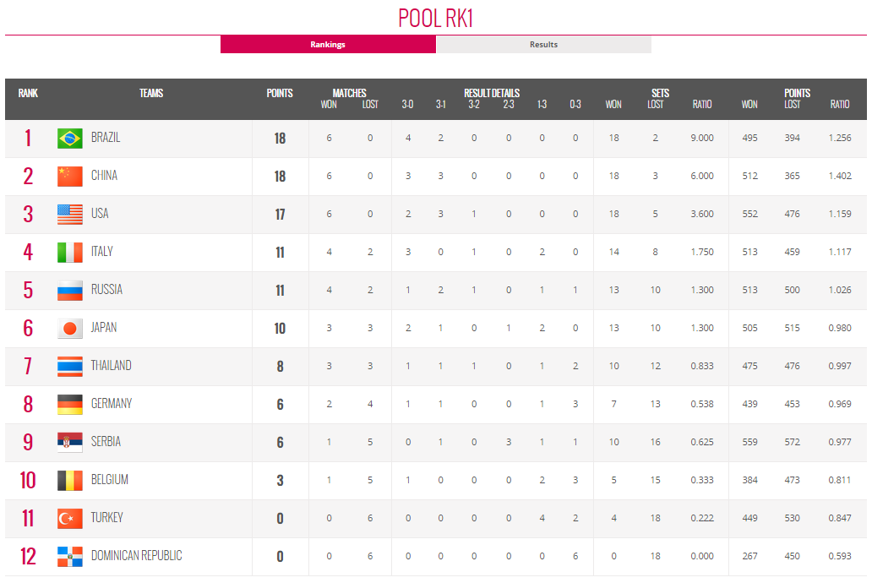Open the Belgium team link
Image resolution: width=872 pixels, height=583 pixels.
110,480
